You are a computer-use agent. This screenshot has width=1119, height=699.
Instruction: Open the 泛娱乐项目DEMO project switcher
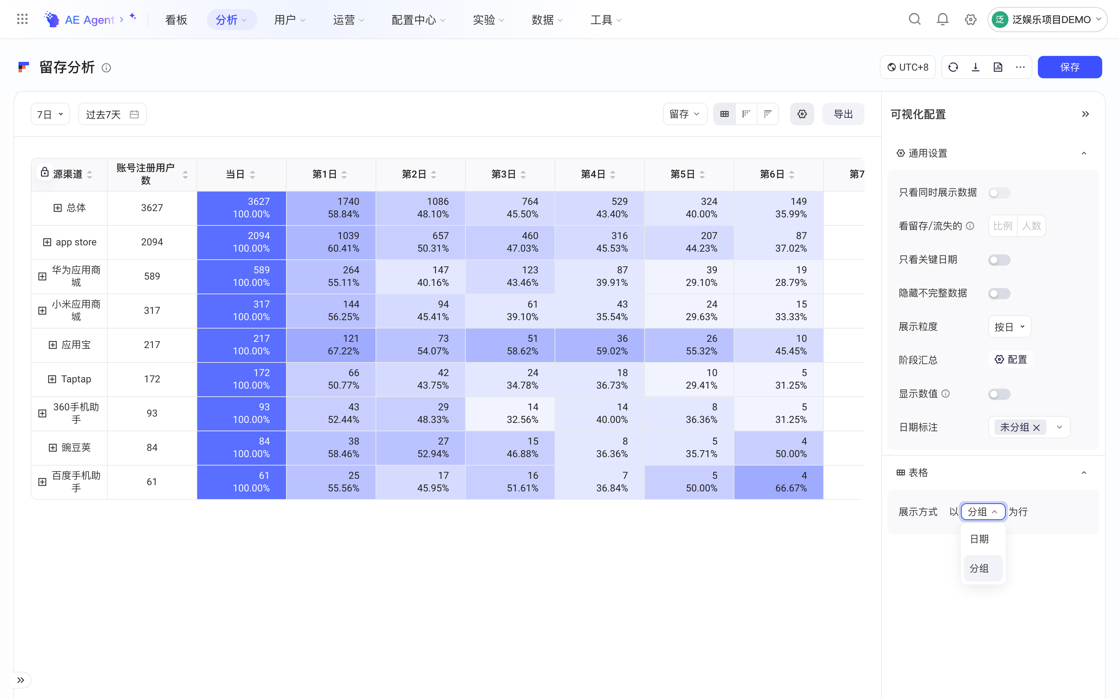point(1047,20)
